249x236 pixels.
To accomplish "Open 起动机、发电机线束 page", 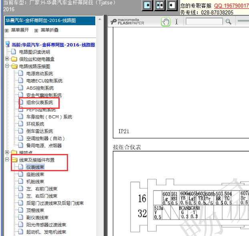I will pos(46,232).
